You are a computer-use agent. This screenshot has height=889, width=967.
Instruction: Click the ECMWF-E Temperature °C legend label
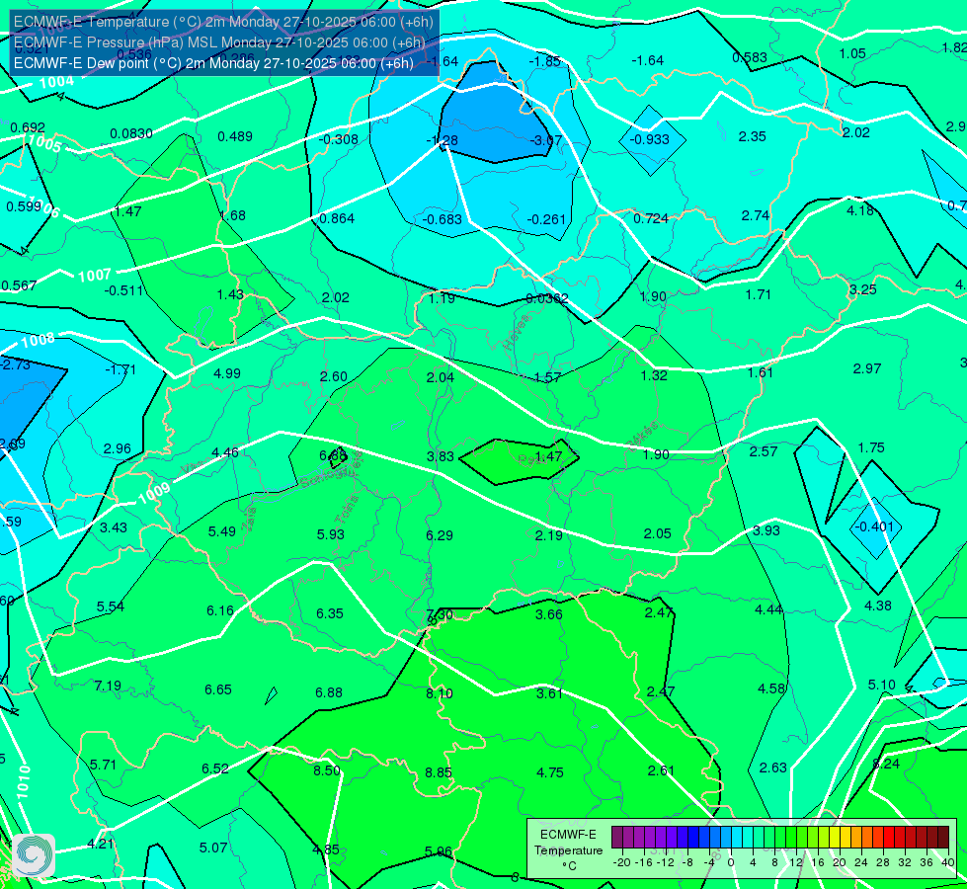[x=568, y=850]
